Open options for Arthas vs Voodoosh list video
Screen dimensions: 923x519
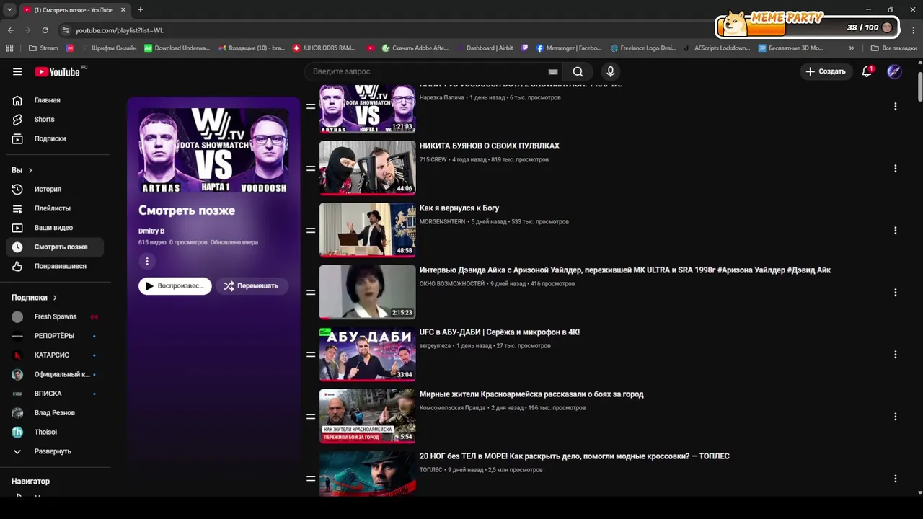pyautogui.click(x=895, y=107)
